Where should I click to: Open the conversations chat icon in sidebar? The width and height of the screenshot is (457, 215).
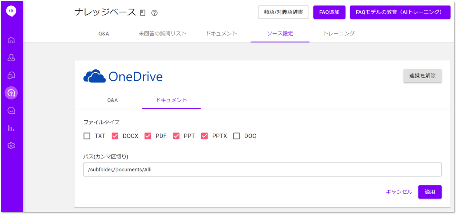11,75
